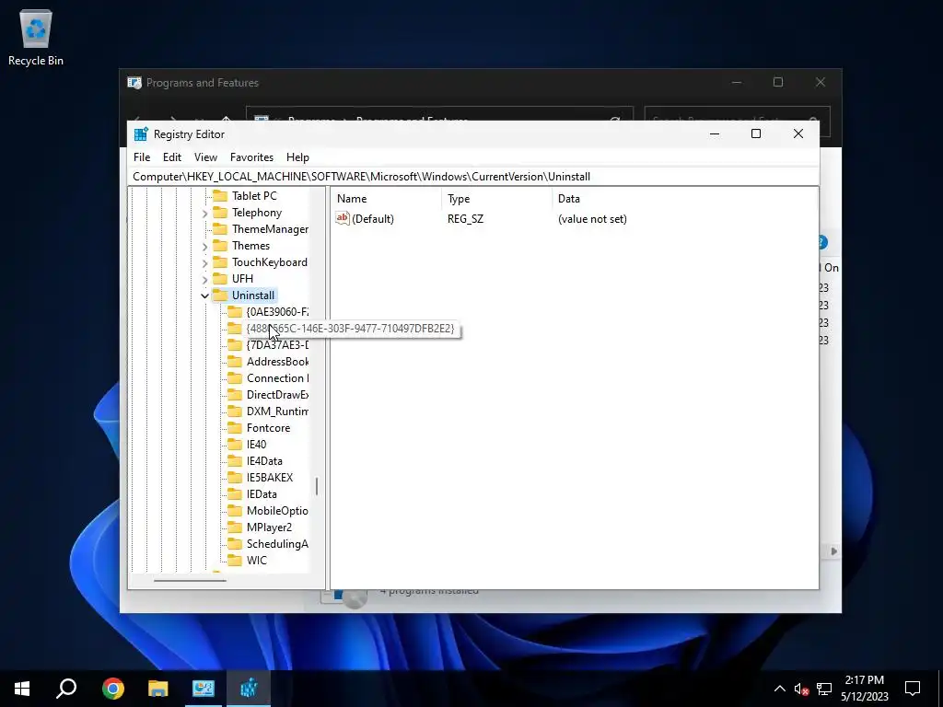The width and height of the screenshot is (943, 707).
Task: Open the taskbar clock showing 2:17 PM
Action: (864, 689)
